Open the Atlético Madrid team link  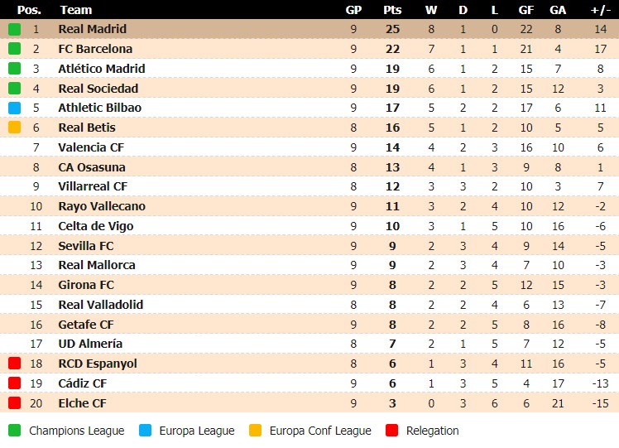(102, 69)
